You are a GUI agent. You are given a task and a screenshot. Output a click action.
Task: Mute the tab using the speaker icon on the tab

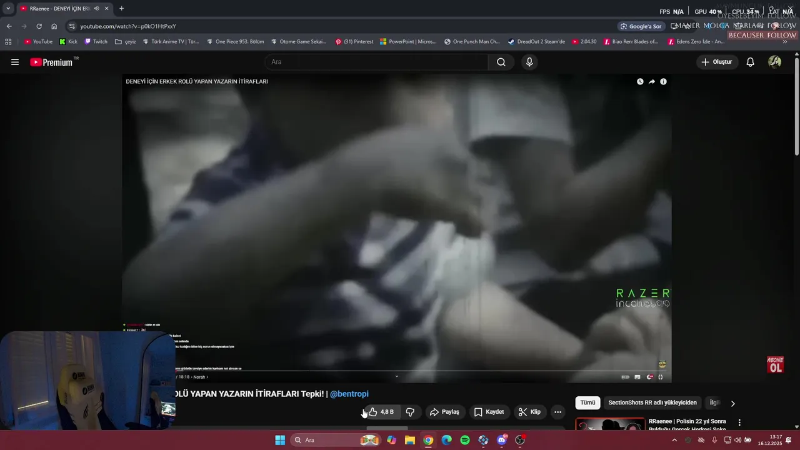[x=96, y=9]
